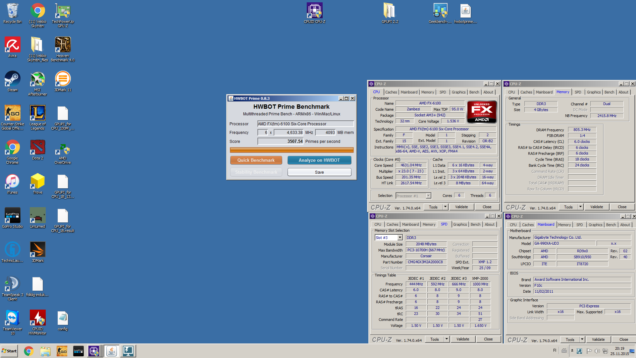Viewport: 636px width, 358px height.
Task: Open Unturned game shortcut
Action: (x=37, y=218)
